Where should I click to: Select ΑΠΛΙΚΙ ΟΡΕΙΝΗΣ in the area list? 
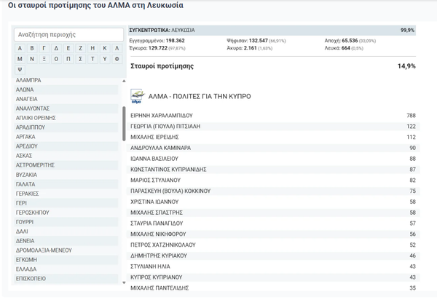tap(66, 118)
